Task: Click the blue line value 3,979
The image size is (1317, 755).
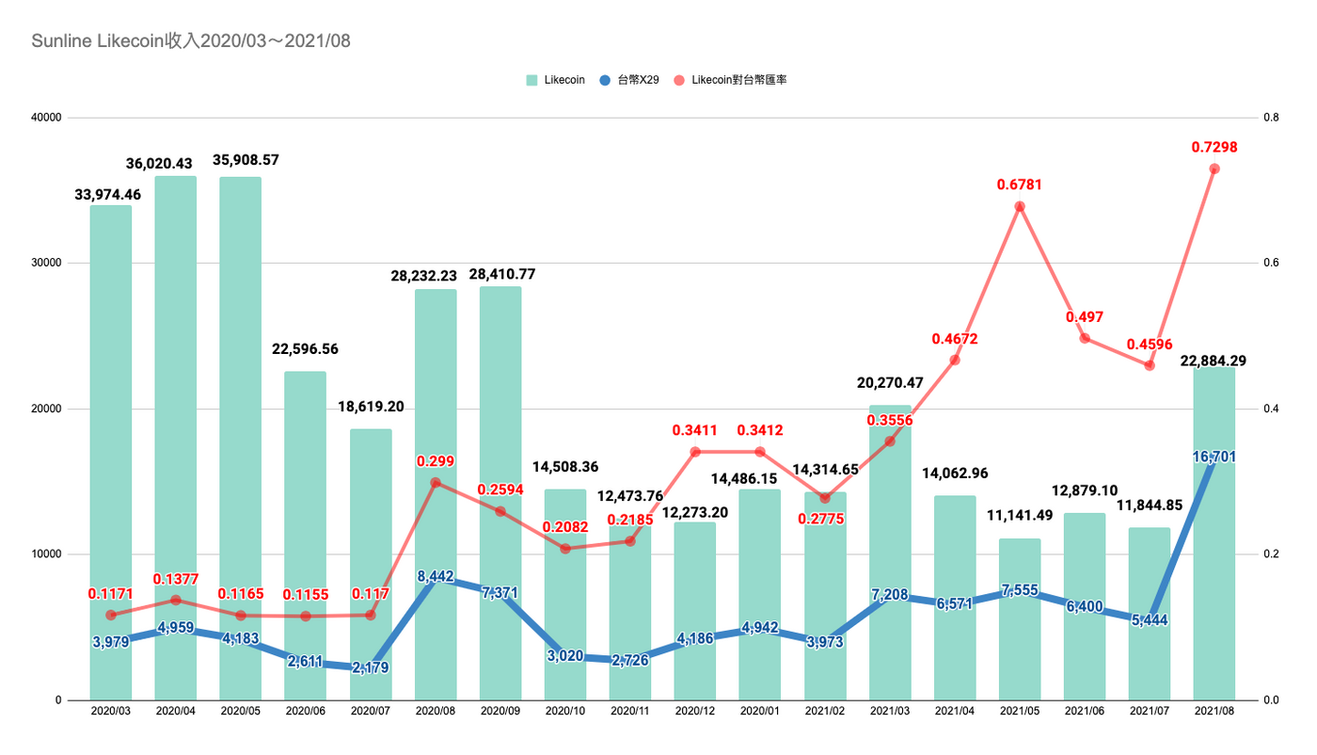Action: [110, 641]
